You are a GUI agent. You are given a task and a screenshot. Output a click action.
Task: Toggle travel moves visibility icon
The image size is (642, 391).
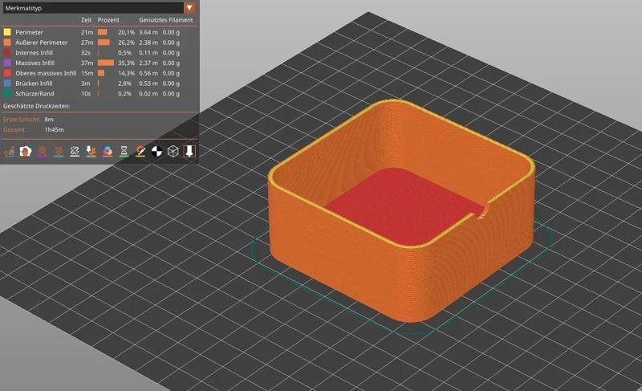tap(9, 151)
